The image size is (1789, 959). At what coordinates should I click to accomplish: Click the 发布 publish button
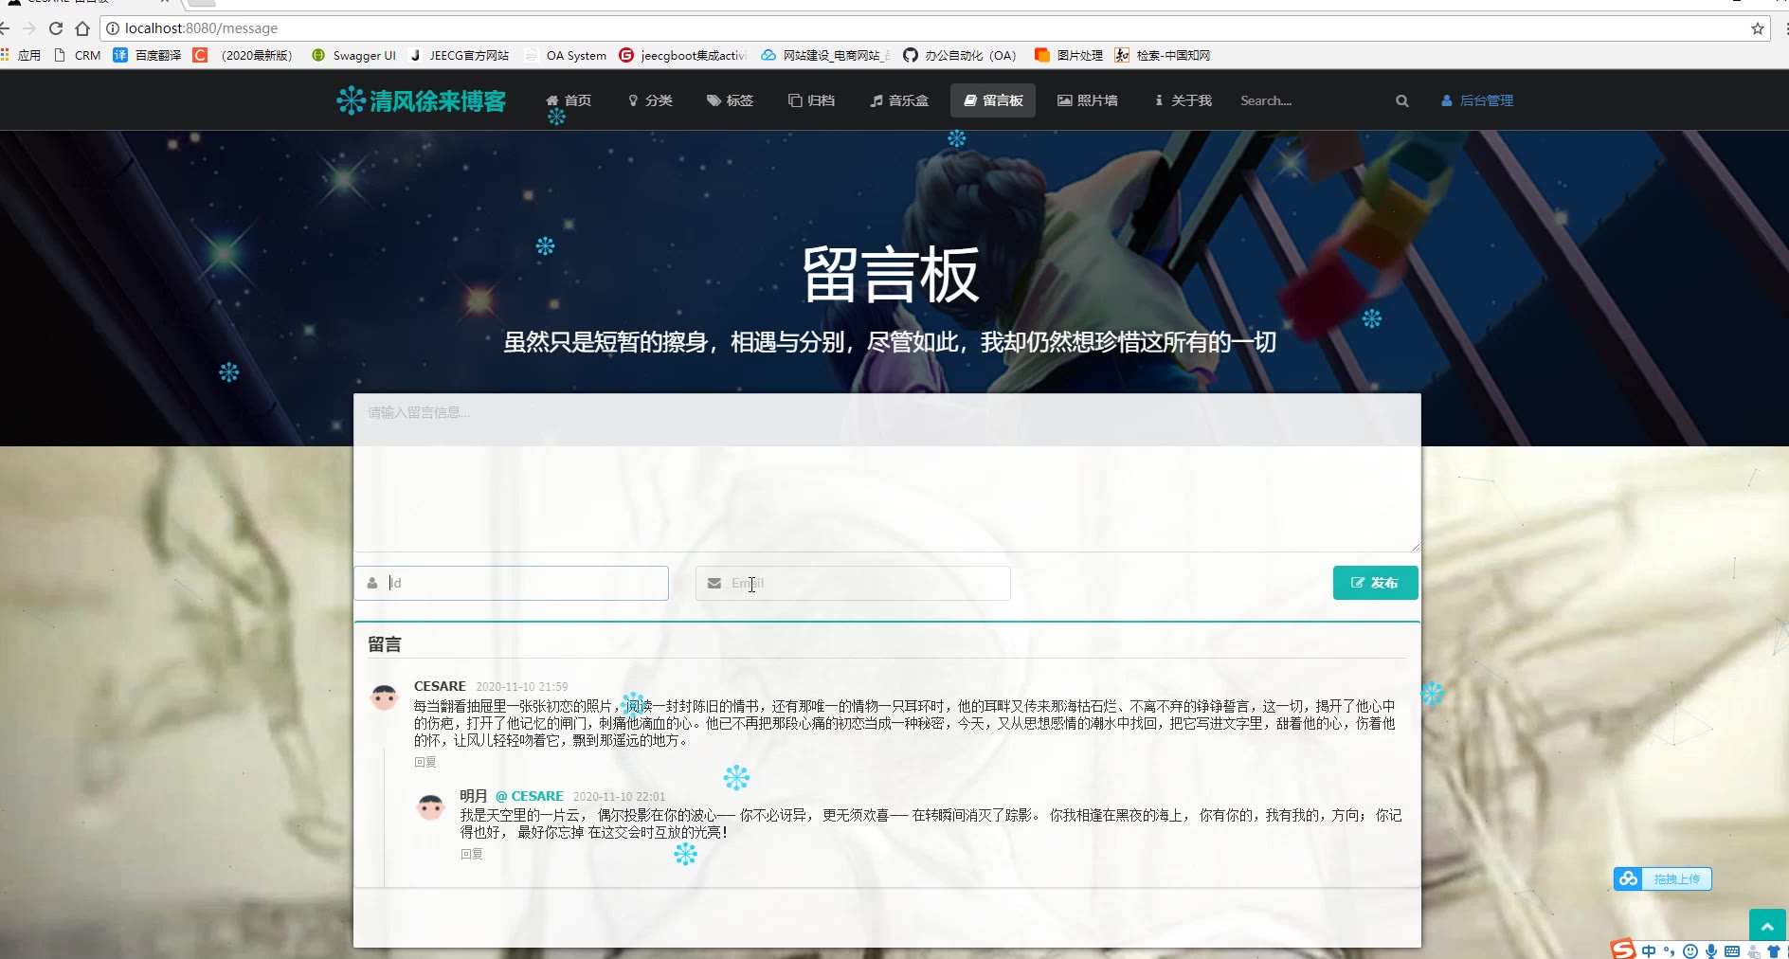(x=1375, y=583)
